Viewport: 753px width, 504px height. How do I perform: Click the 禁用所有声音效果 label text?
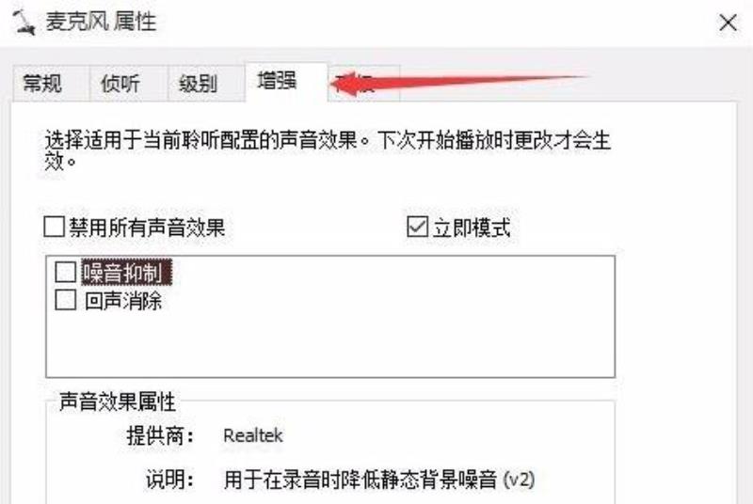tap(147, 228)
